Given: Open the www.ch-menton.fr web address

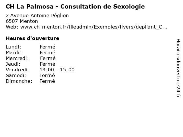Looking at the screenshot, I should [94, 27].
